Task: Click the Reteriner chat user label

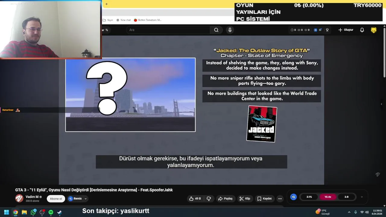Action: point(8,110)
